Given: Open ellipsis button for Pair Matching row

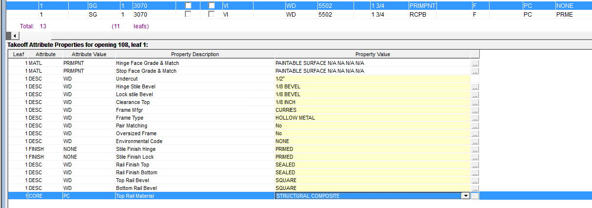Looking at the screenshot, I should pyautogui.click(x=475, y=126).
